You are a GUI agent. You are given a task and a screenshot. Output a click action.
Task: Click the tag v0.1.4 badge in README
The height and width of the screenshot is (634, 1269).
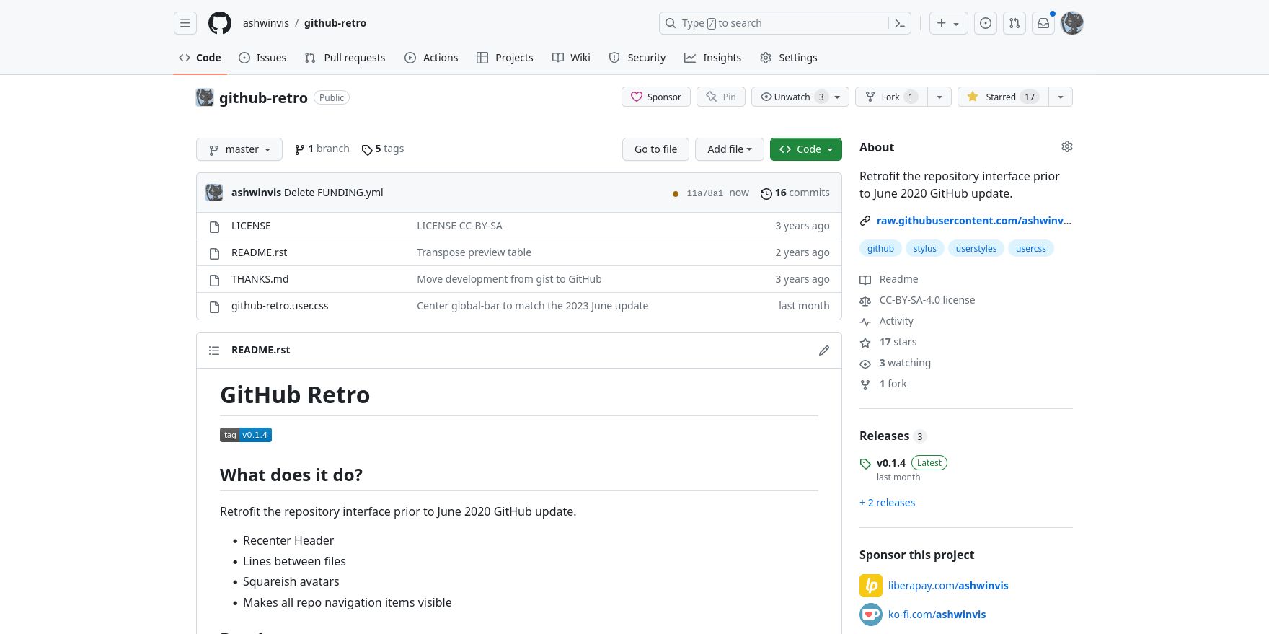pos(246,435)
